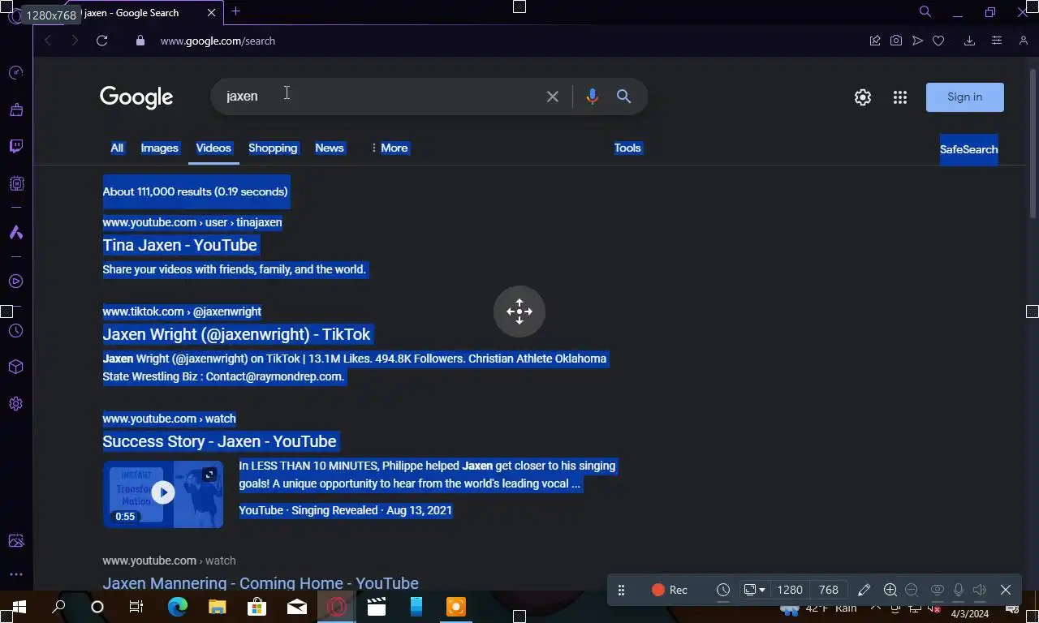1039x623 pixels.
Task: Open the Tools filter options
Action: pyautogui.click(x=627, y=148)
